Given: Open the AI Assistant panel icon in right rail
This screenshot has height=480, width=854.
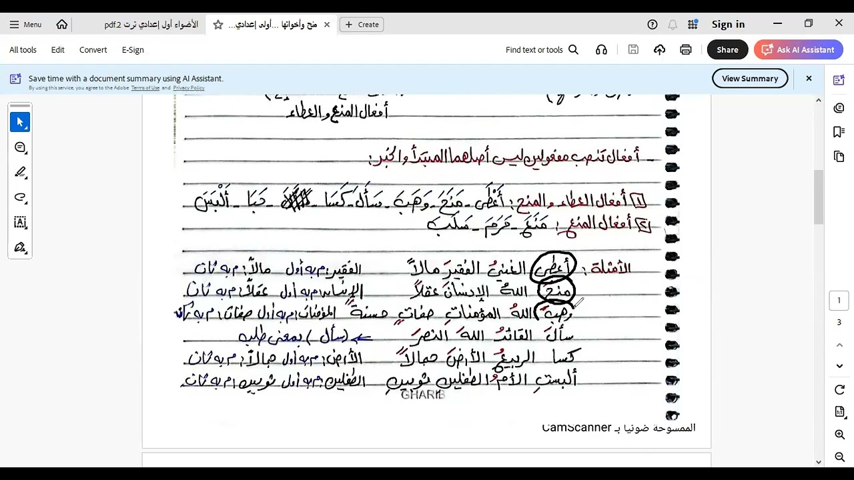Looking at the screenshot, I should (839, 80).
